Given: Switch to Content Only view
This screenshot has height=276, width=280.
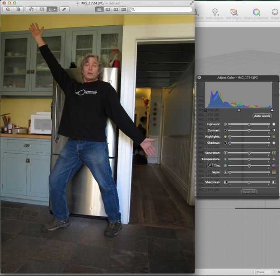Looking at the screenshot, I should [x=99, y=9].
